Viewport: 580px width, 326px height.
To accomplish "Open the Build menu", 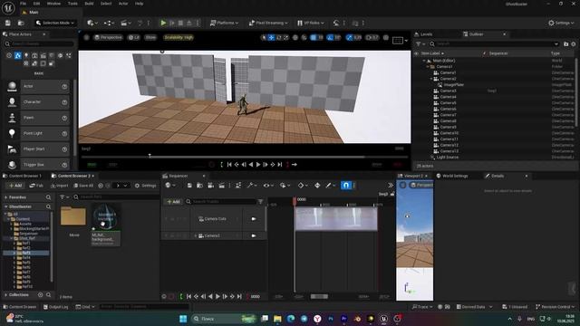I will tap(89, 4).
